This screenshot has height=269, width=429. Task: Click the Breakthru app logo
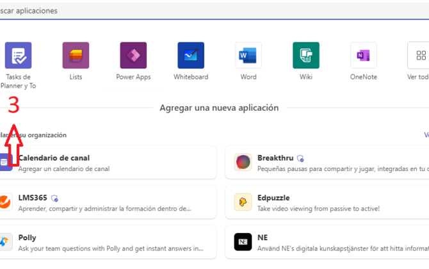pos(243,162)
